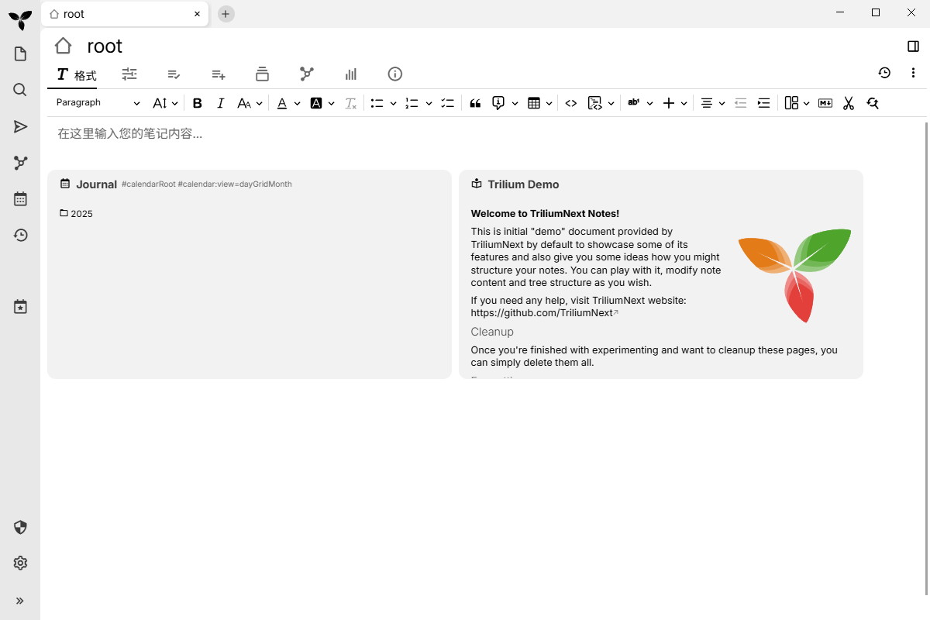930x620 pixels.
Task: Open the Inherited Attributes ribbon tab
Action: (x=219, y=74)
